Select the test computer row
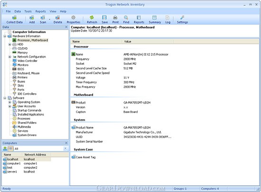261x192 pixels. tap(27, 167)
